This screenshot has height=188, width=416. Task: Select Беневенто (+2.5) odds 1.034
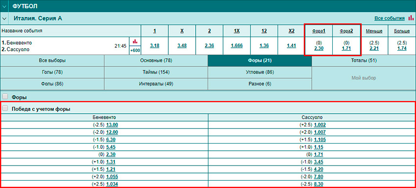(x=112, y=184)
